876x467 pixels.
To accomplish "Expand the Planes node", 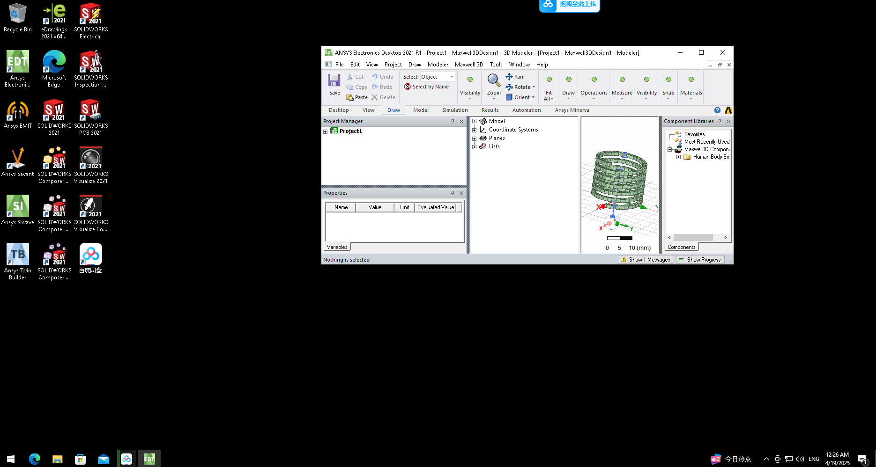I will coord(474,139).
